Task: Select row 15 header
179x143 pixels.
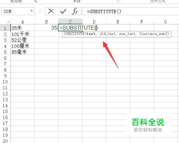Action: click(5, 111)
